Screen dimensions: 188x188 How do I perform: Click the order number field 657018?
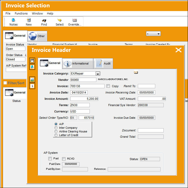point(86,118)
